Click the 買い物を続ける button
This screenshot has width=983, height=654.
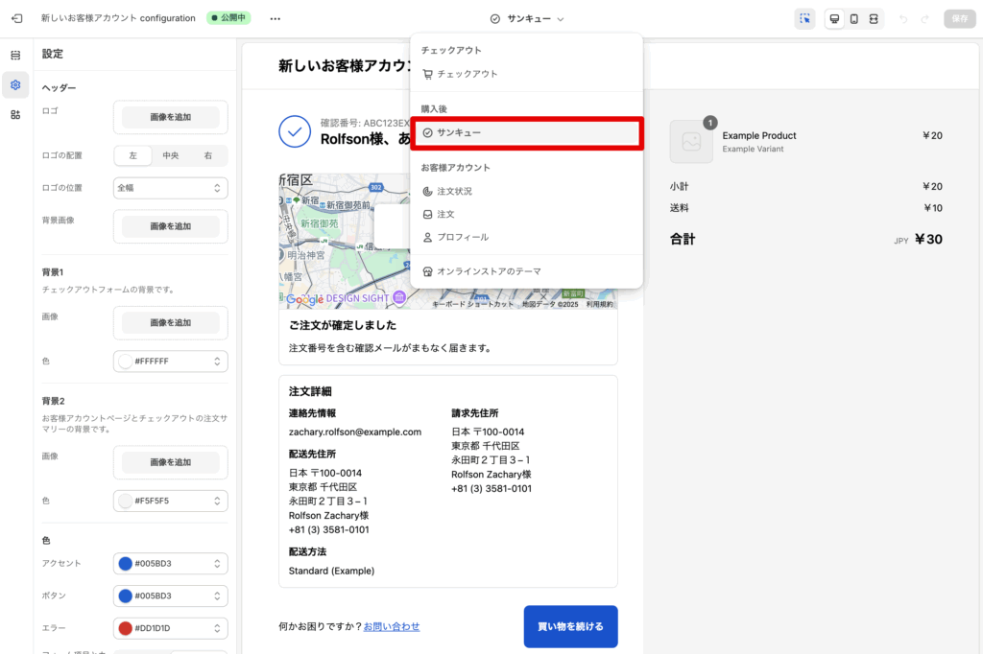(570, 626)
